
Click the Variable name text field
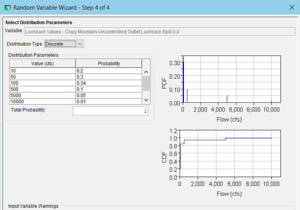tap(161, 31)
